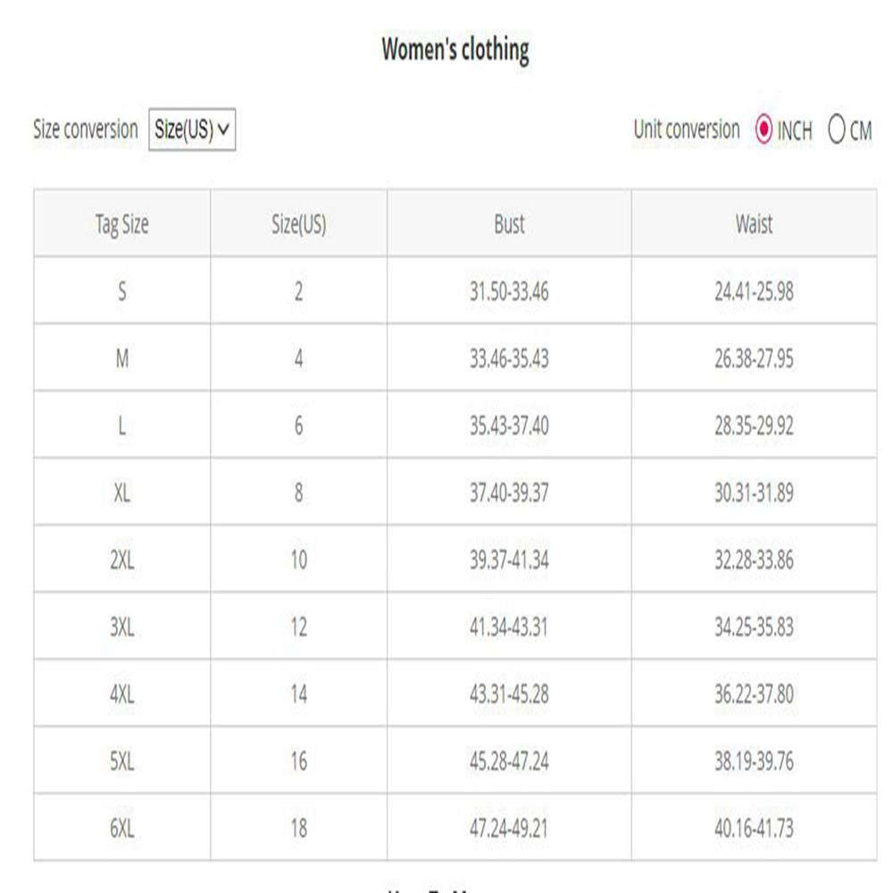Click the 6XL tag size cell
893x893 pixels.
(x=121, y=828)
